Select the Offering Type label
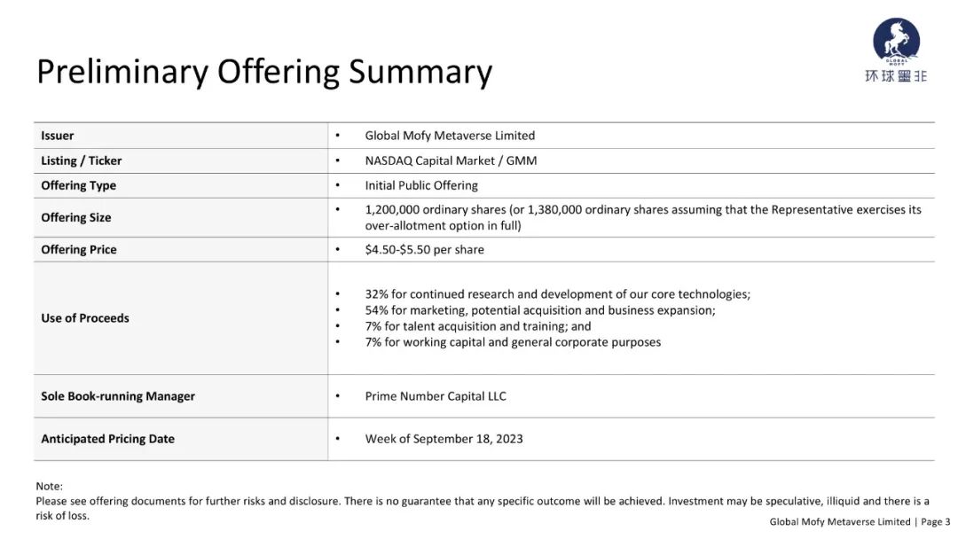 point(78,185)
